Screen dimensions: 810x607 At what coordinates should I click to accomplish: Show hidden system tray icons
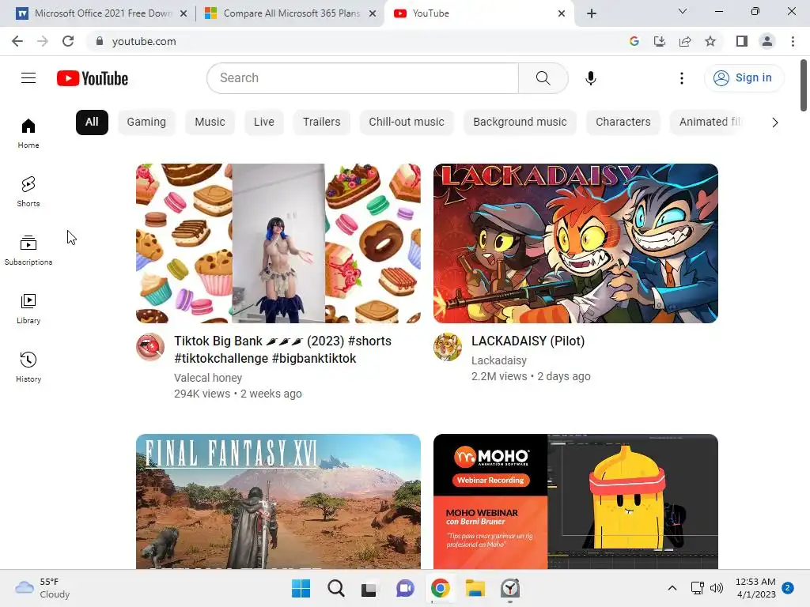(x=672, y=588)
